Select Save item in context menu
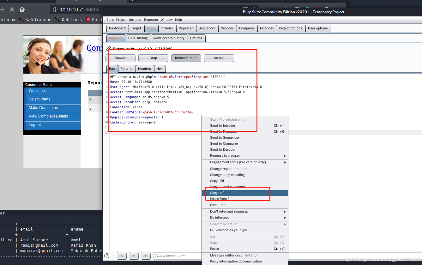This screenshot has height=265, width=422. pos(245,205)
